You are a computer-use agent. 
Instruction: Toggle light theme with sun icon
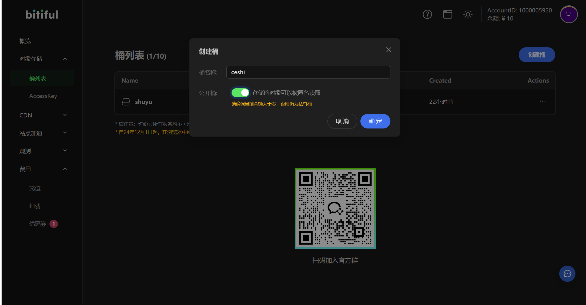click(468, 14)
